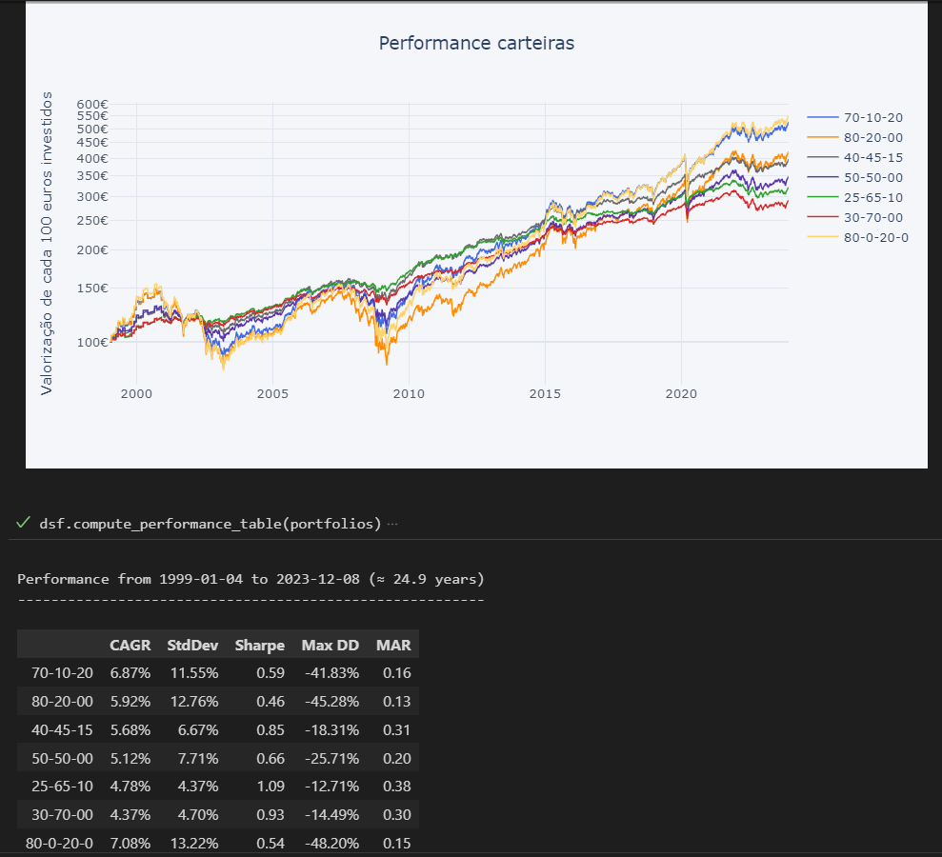The height and width of the screenshot is (857, 942).
Task: Click the StdDev column header
Action: (x=192, y=645)
